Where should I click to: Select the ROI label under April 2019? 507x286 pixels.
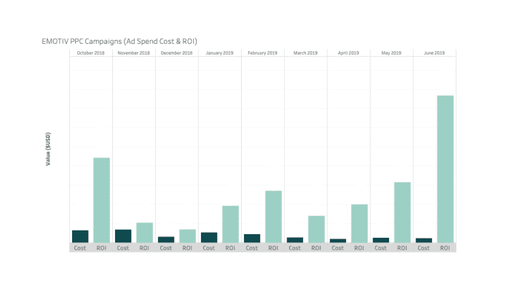[x=359, y=248]
